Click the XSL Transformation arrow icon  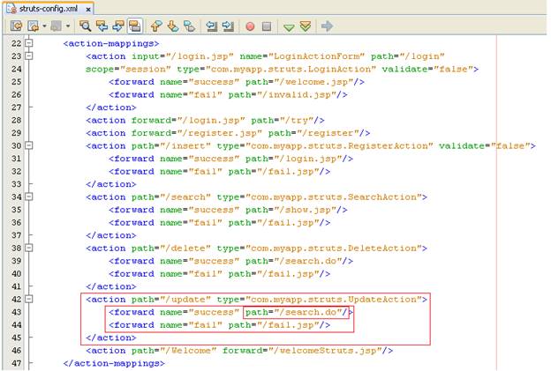(x=327, y=26)
